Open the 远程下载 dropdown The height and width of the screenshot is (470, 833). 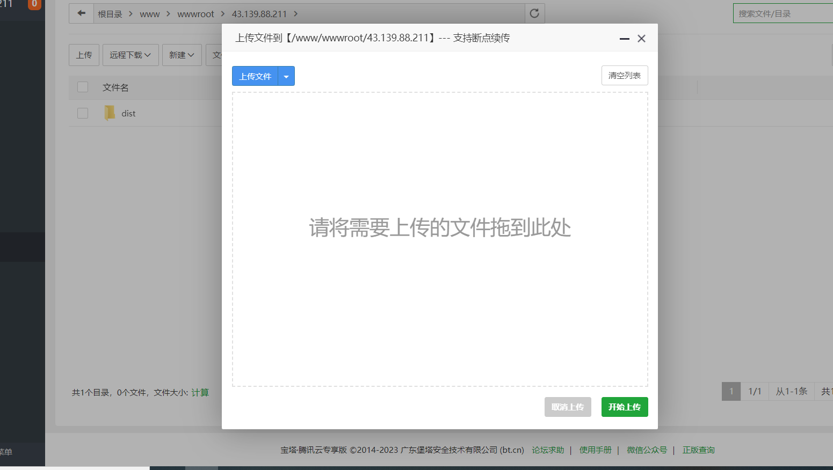click(131, 55)
